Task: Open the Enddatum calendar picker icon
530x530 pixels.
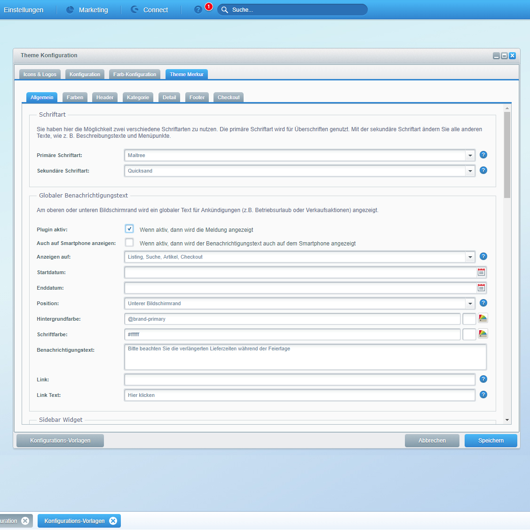Action: 481,288
